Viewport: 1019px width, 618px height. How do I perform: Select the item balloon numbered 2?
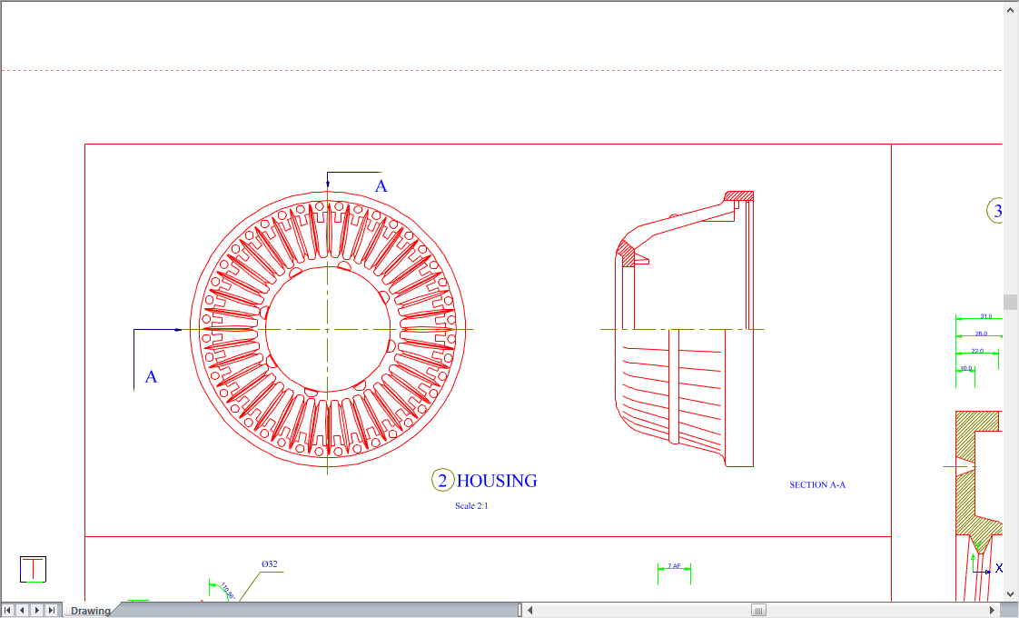[x=442, y=481]
